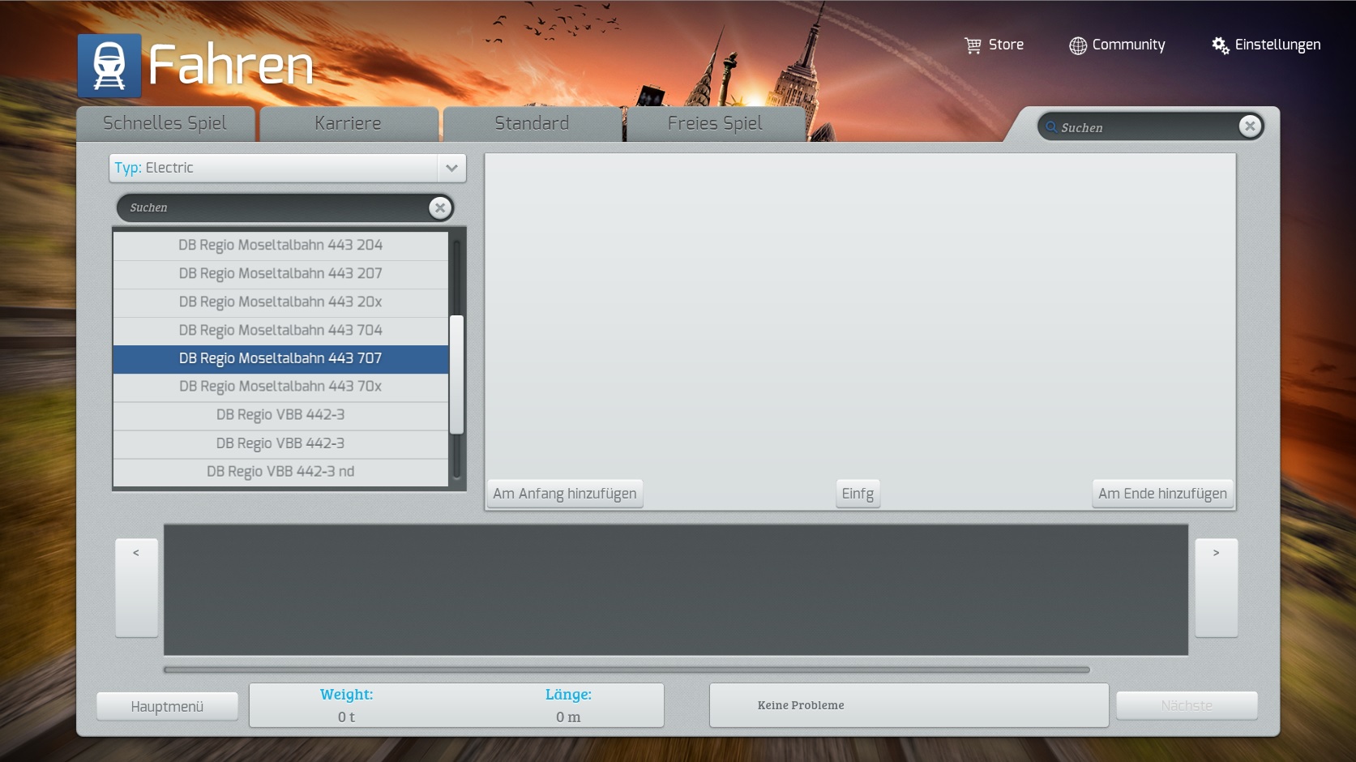Click the Weight: 0 t readout
This screenshot has height=762, width=1356.
click(347, 705)
